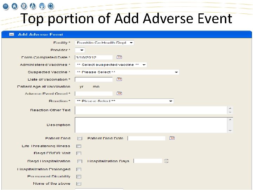Open the mother and child icon
253x190 pixels.
(x=33, y=6)
